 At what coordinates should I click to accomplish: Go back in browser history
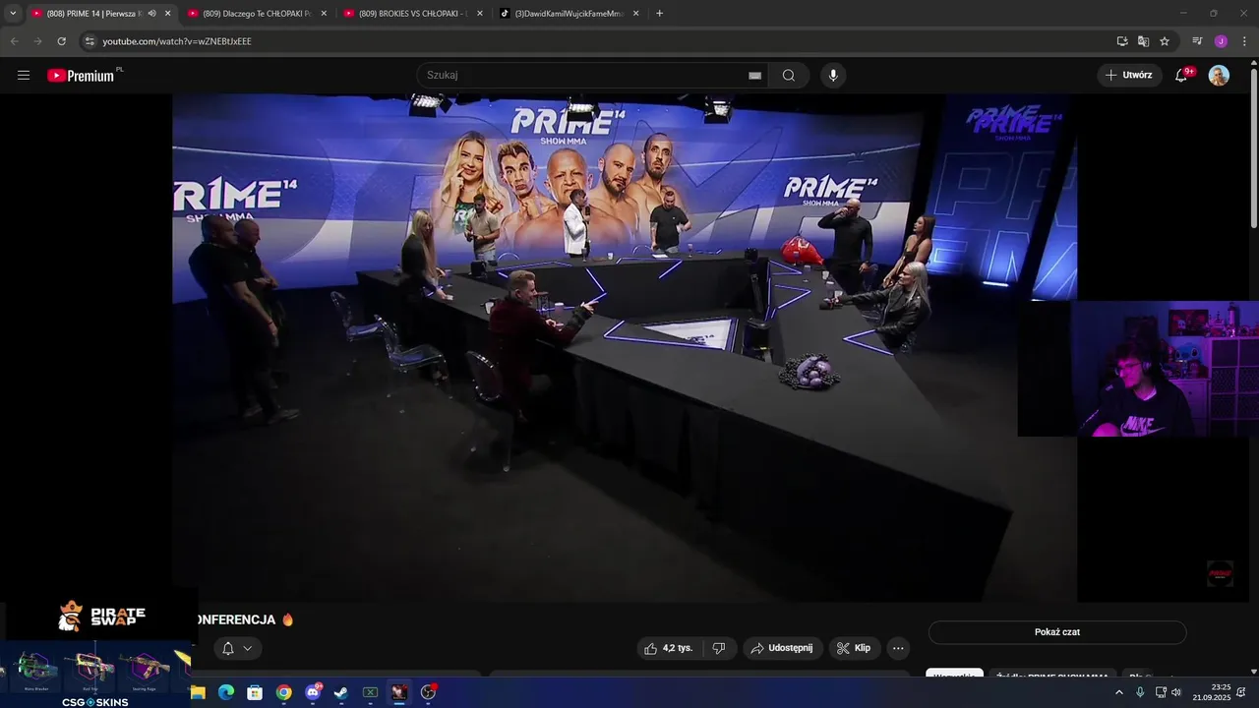(x=14, y=41)
